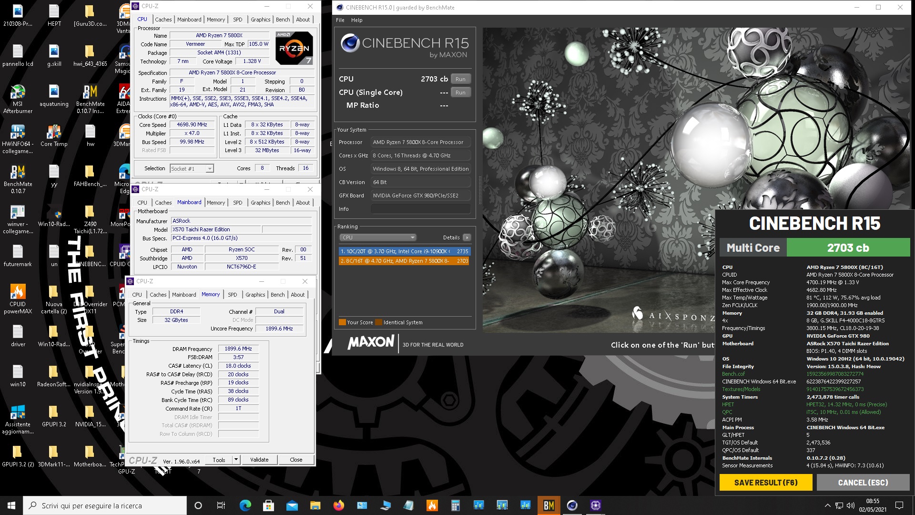
Task: Launch BenchMate 0.10.7 installer icon
Action: click(x=90, y=99)
